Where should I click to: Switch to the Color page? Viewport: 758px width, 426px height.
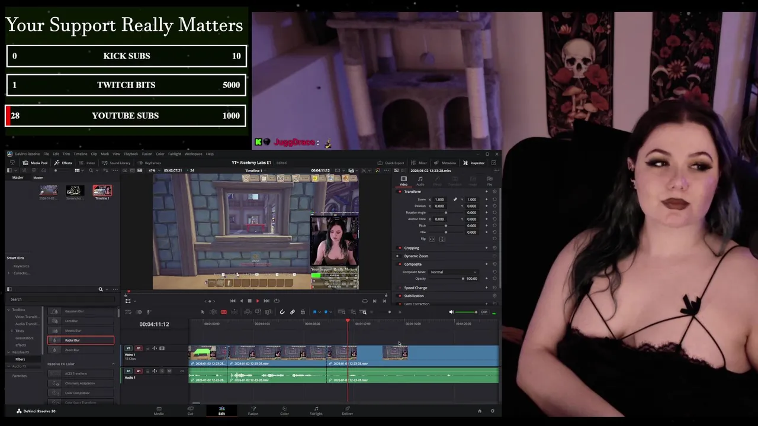coord(284,410)
